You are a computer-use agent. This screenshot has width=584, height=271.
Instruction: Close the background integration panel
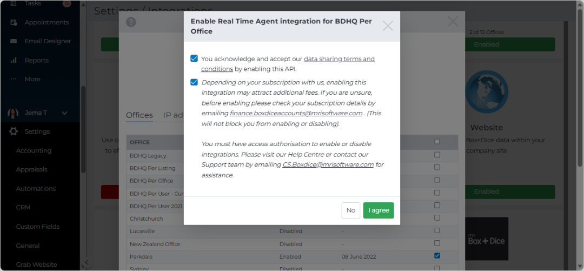pos(453,22)
